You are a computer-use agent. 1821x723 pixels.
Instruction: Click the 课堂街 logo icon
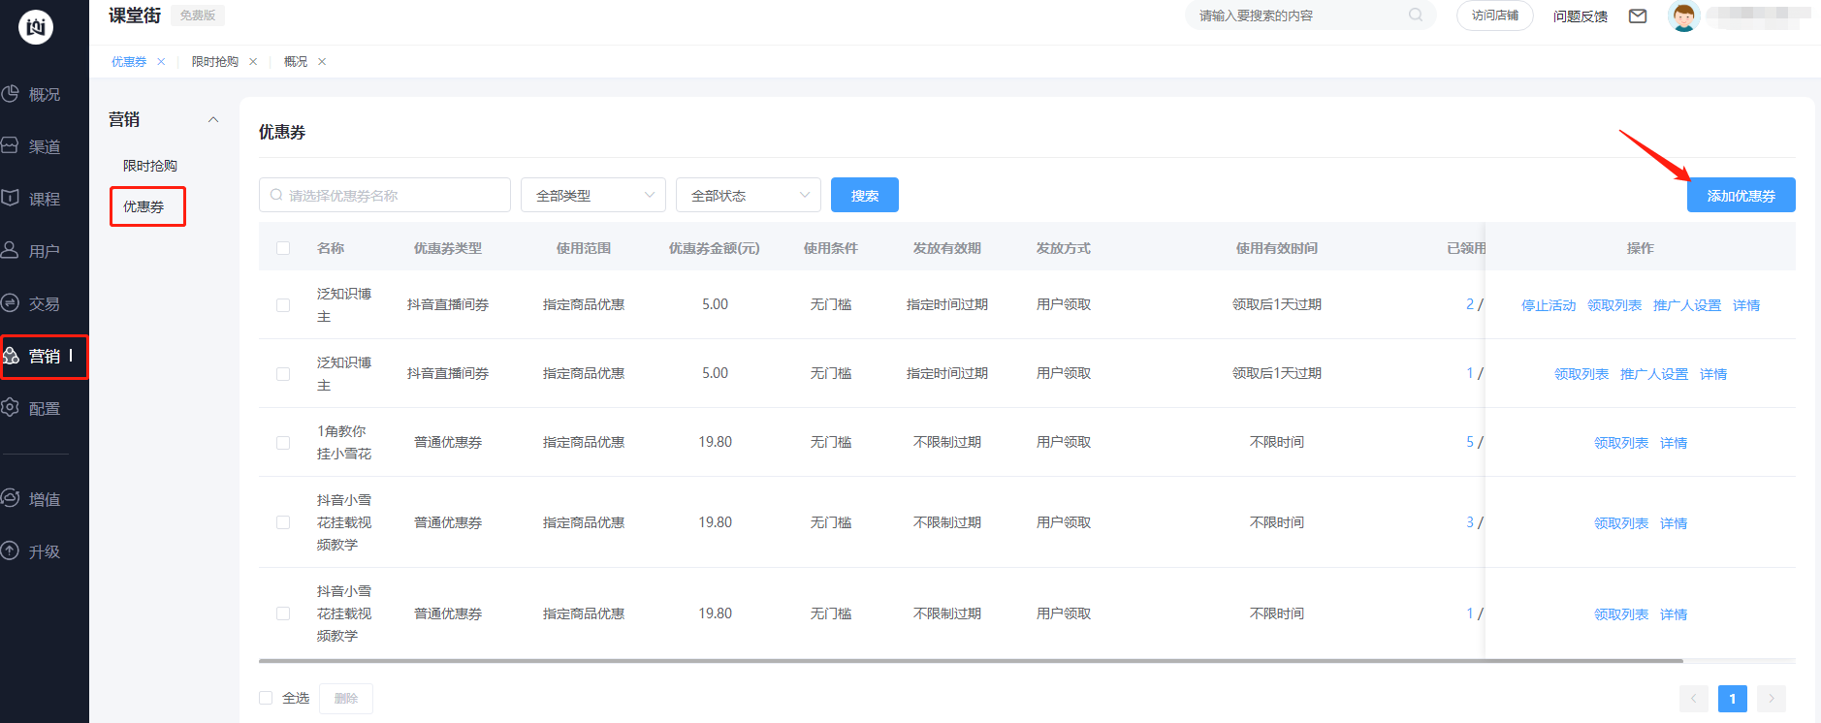(x=36, y=27)
